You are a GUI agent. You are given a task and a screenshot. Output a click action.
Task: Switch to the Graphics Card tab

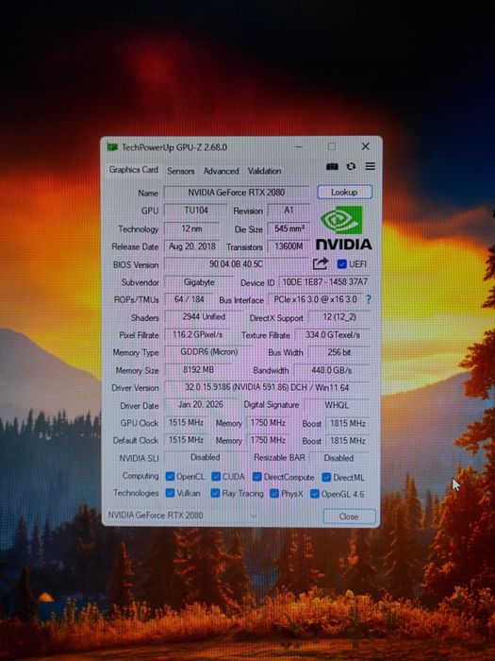(x=134, y=169)
